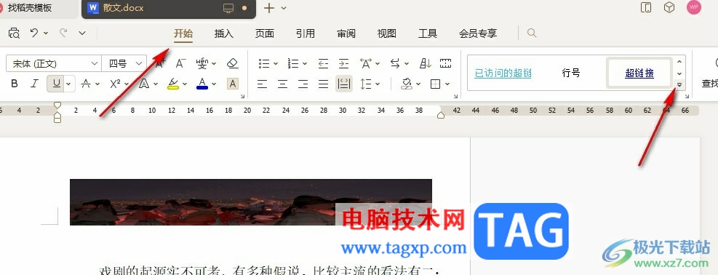
Task: Expand the font color dropdown arrow
Action: coord(214,84)
